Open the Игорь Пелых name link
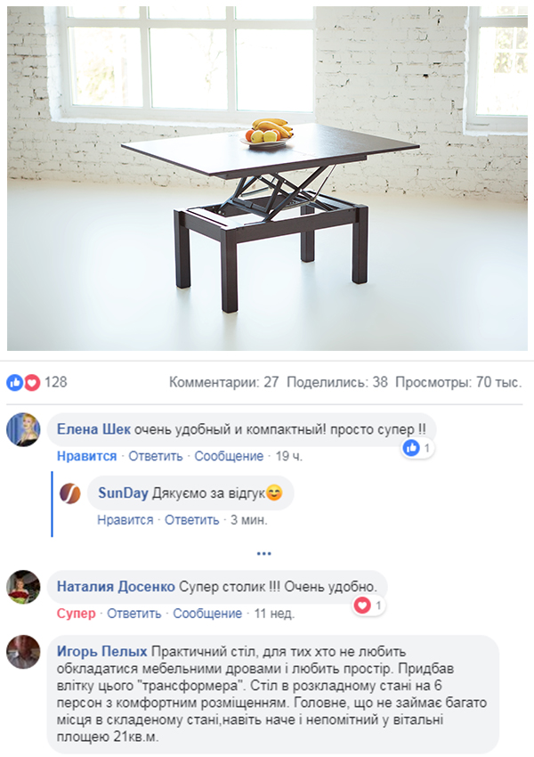The image size is (534, 757). (101, 652)
